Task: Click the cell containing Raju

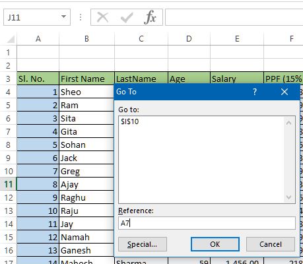Action: (86, 211)
